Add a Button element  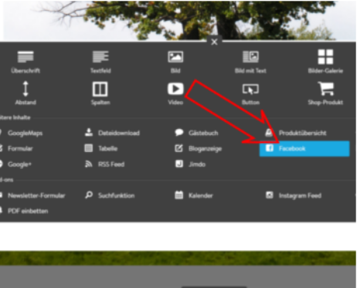pyautogui.click(x=250, y=94)
